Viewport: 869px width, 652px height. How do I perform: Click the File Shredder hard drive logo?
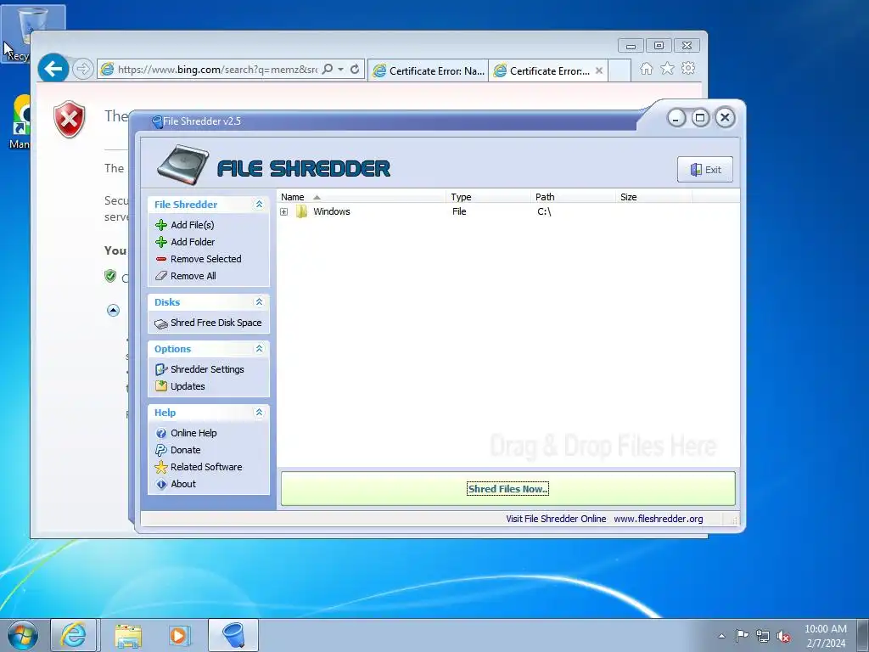(183, 165)
